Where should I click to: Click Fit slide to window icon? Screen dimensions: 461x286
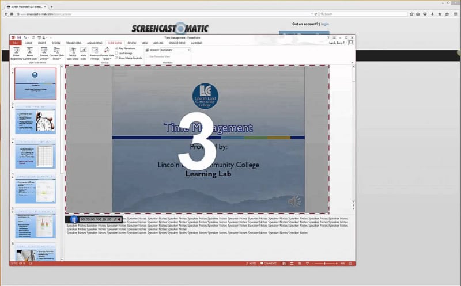click(x=350, y=264)
